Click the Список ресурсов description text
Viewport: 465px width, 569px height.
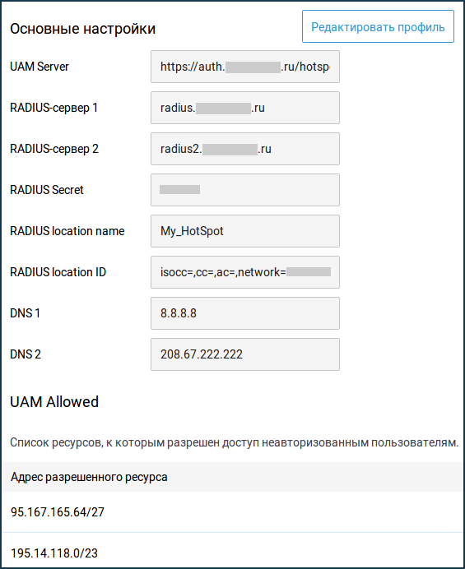[x=234, y=442]
